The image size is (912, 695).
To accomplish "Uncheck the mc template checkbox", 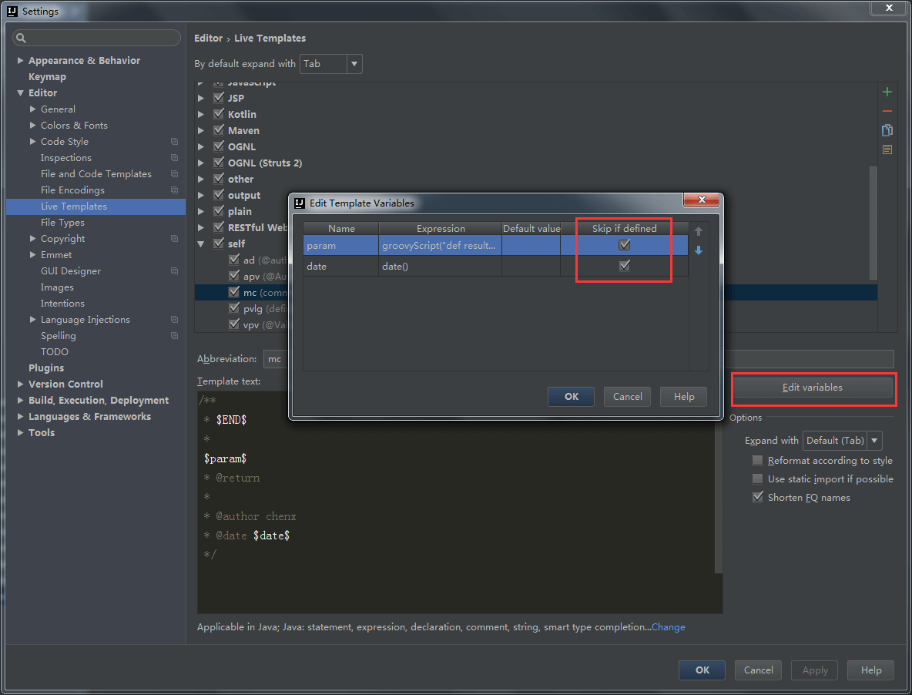I will 234,292.
